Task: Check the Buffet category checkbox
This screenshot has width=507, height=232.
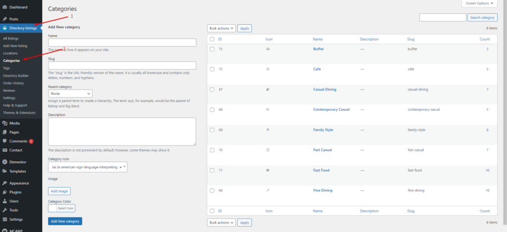Action: [x=212, y=49]
